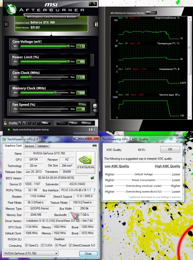The height and width of the screenshot is (260, 193).
Task: Click the Boost 1200 MHz value
Action: 88,227
